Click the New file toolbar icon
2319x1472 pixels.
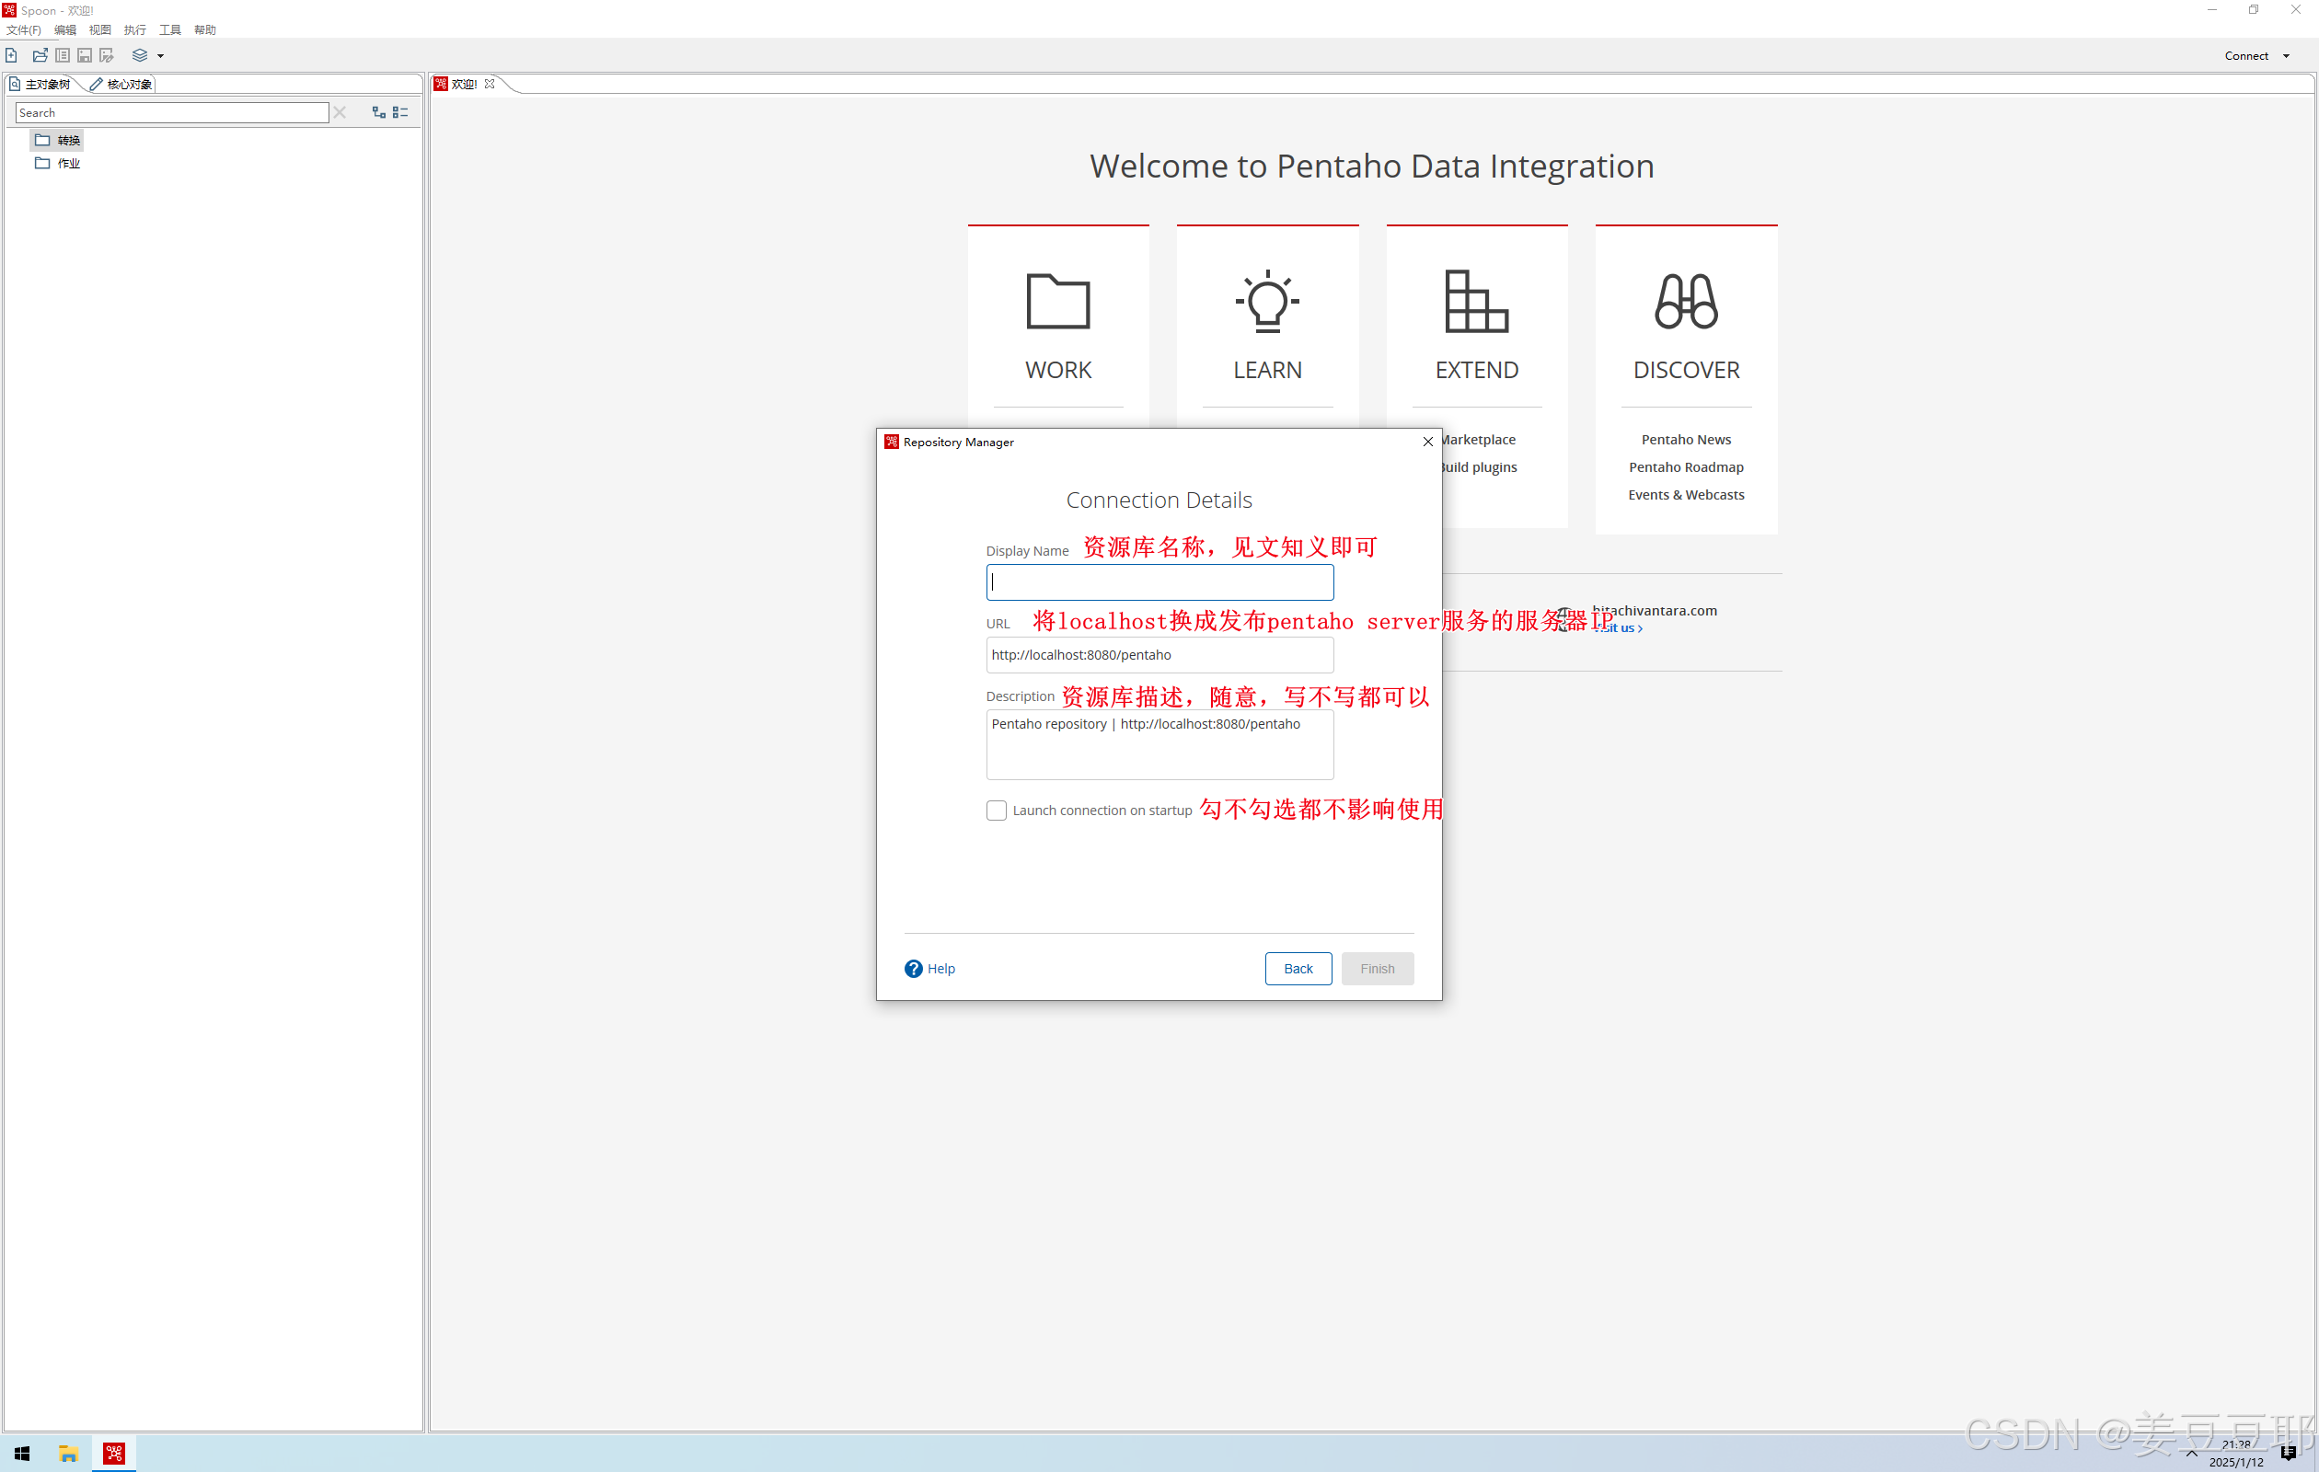click(12, 56)
